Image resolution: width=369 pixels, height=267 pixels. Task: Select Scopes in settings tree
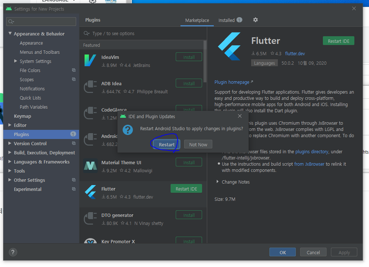27,79
